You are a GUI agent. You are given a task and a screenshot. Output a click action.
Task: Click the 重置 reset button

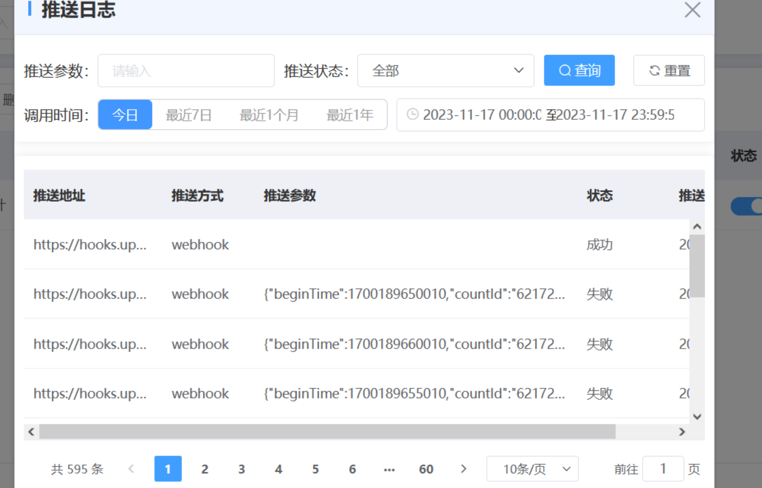669,71
